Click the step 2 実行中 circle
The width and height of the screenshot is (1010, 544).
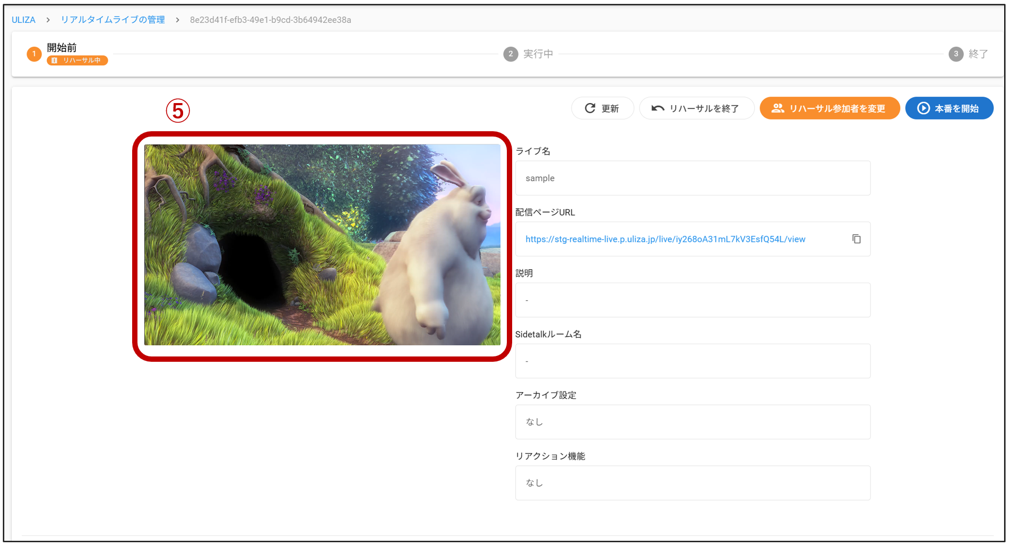point(511,54)
